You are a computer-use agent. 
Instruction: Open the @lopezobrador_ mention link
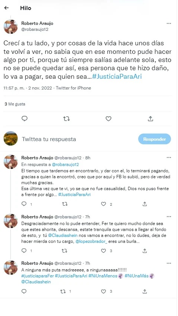pos(91,242)
